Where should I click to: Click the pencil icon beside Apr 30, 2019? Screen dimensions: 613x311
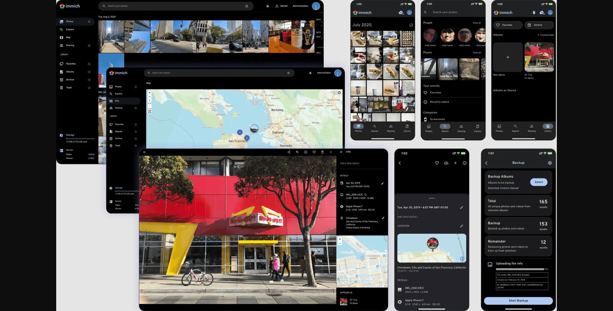pyautogui.click(x=382, y=183)
